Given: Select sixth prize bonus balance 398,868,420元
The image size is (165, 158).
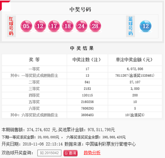Looking at the screenshot, I should [114, 137].
